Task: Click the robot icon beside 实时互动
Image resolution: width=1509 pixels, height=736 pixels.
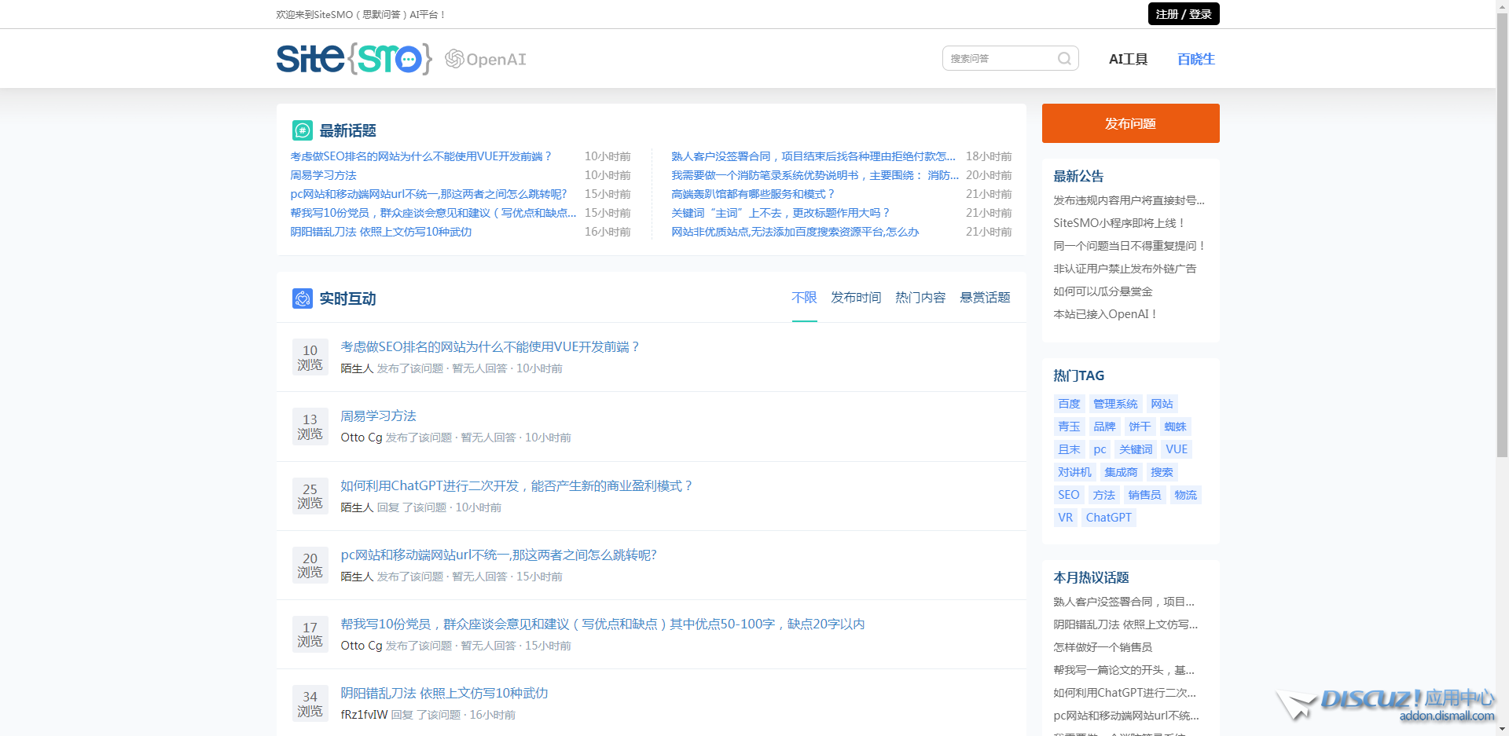Action: point(302,298)
